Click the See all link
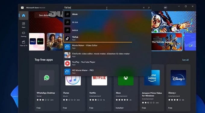The width and height of the screenshot is (205, 113). pyautogui.click(x=185, y=60)
